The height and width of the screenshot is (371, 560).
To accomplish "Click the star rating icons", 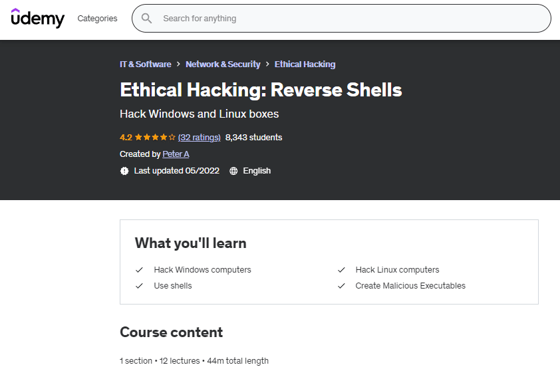I will point(155,138).
